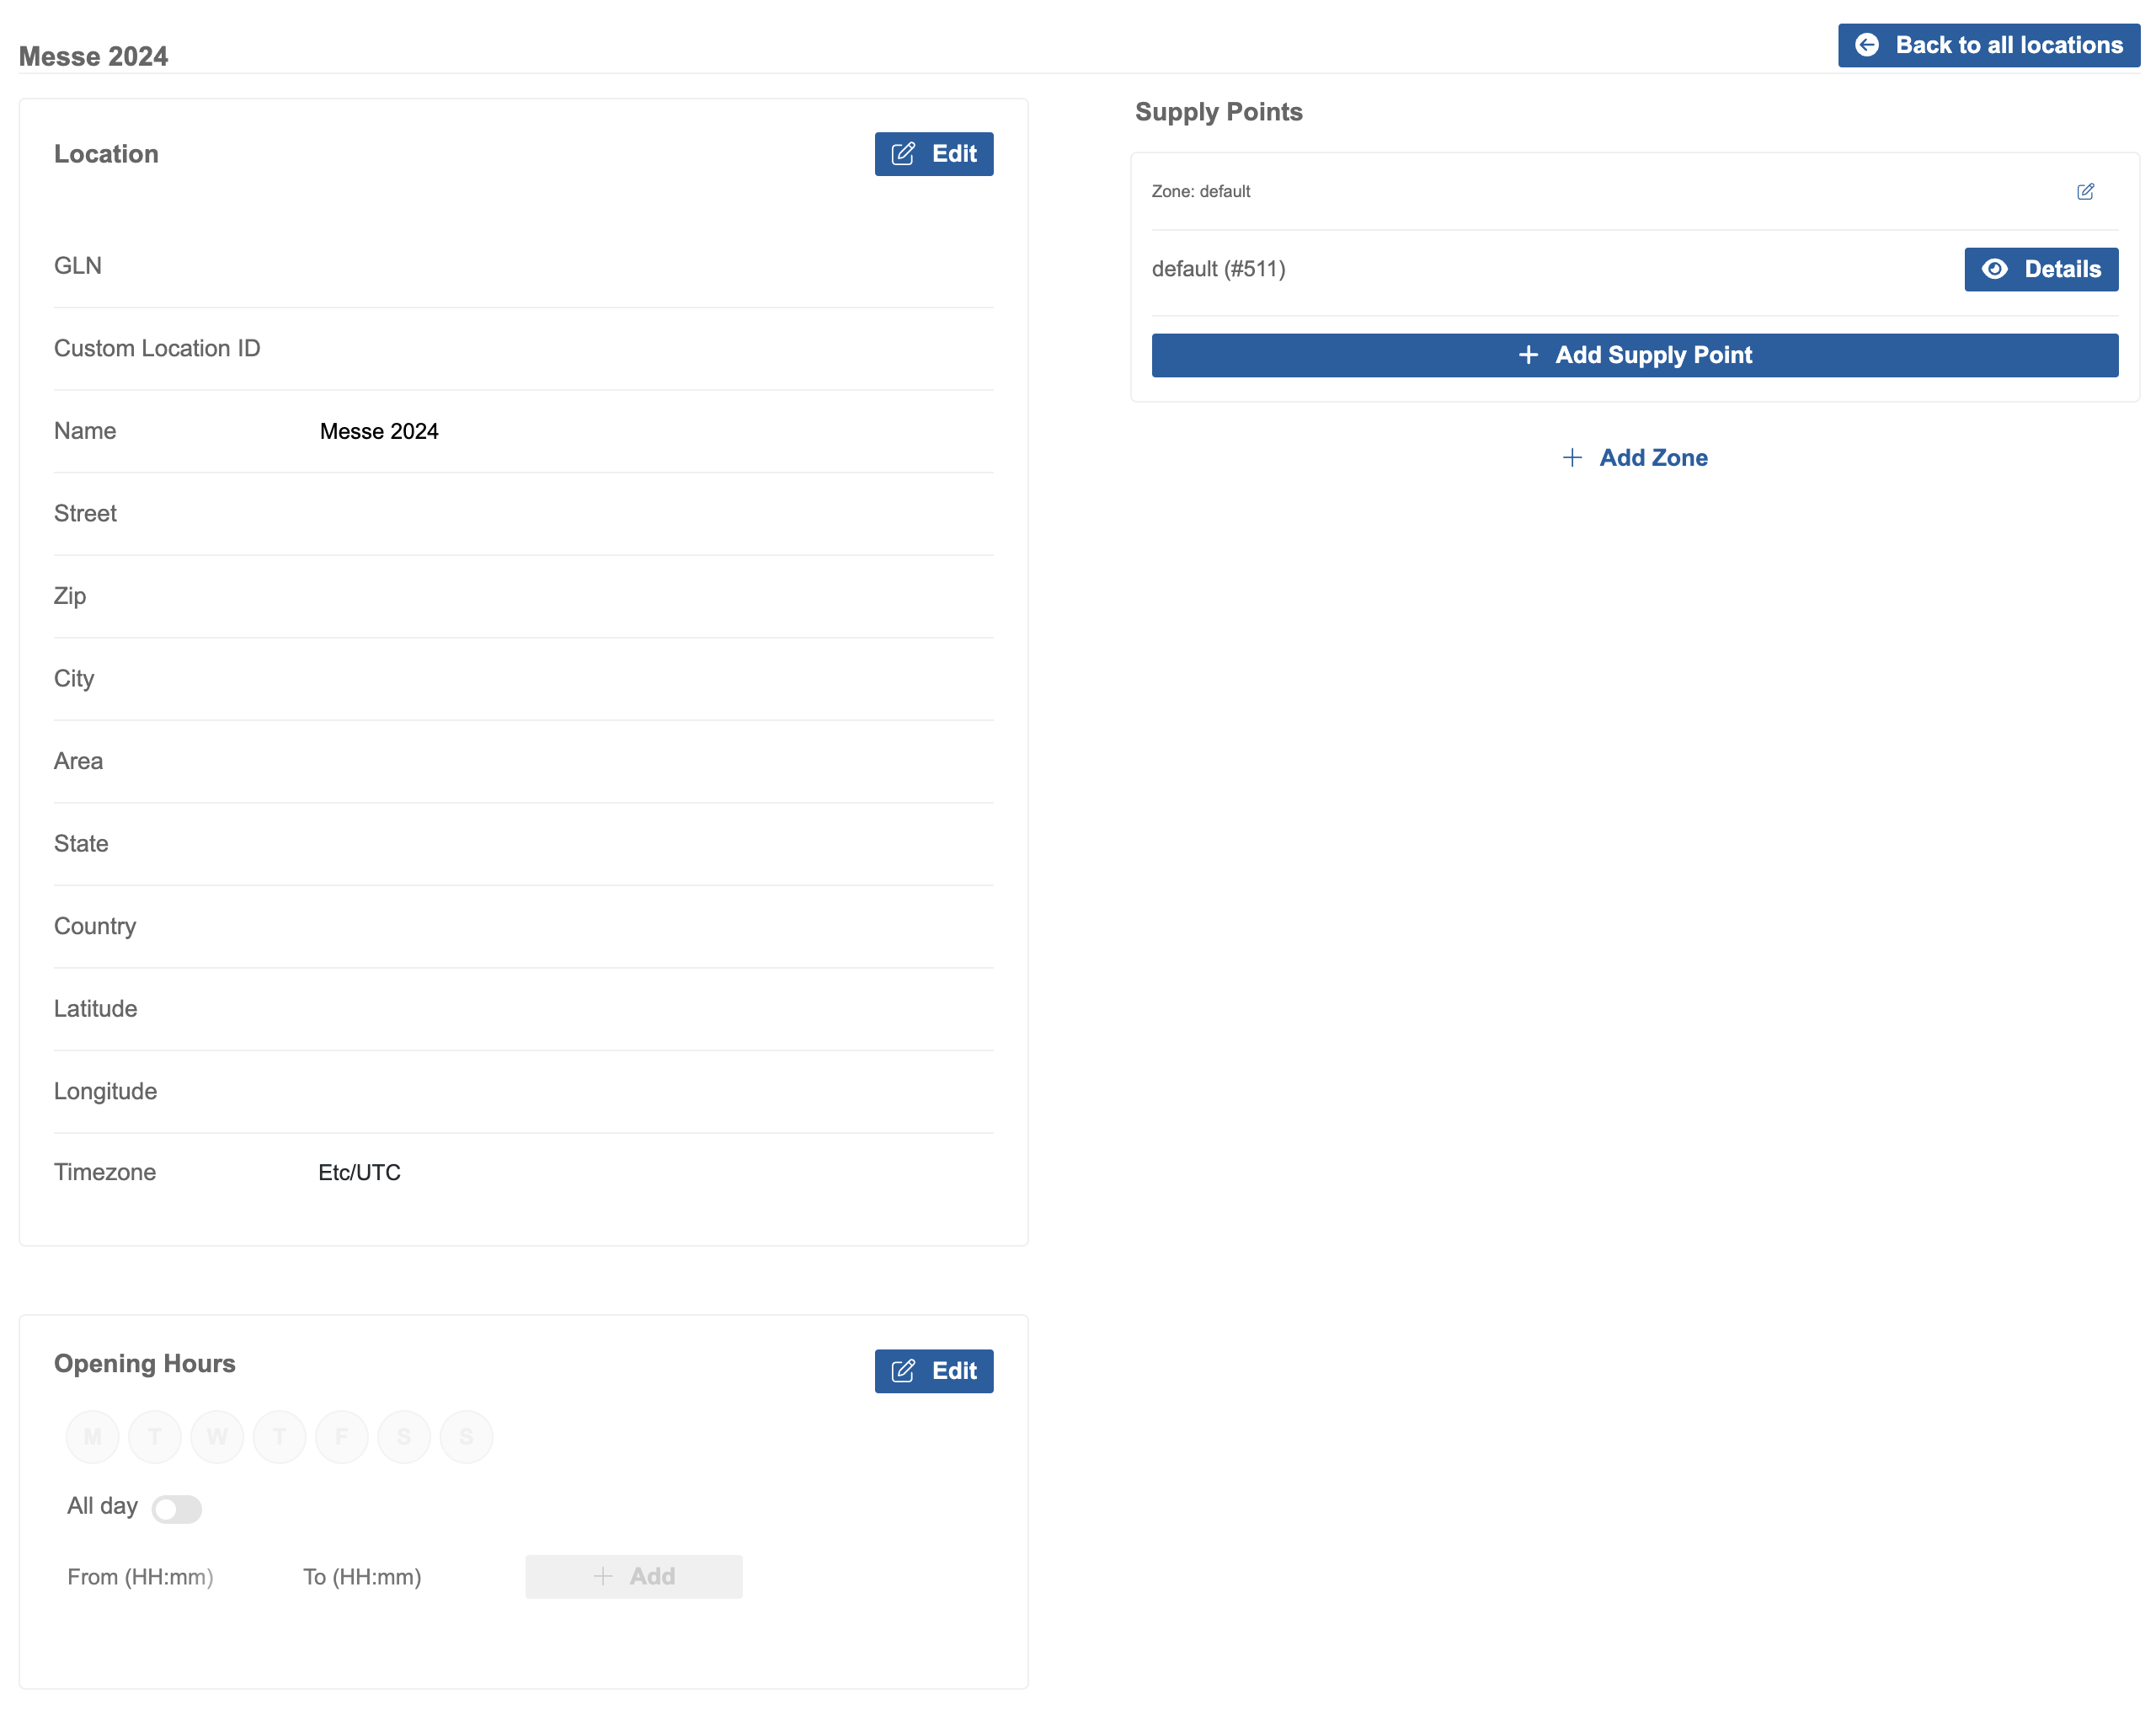Click Add Supply Point
2156x1710 pixels.
pyautogui.click(x=1634, y=355)
